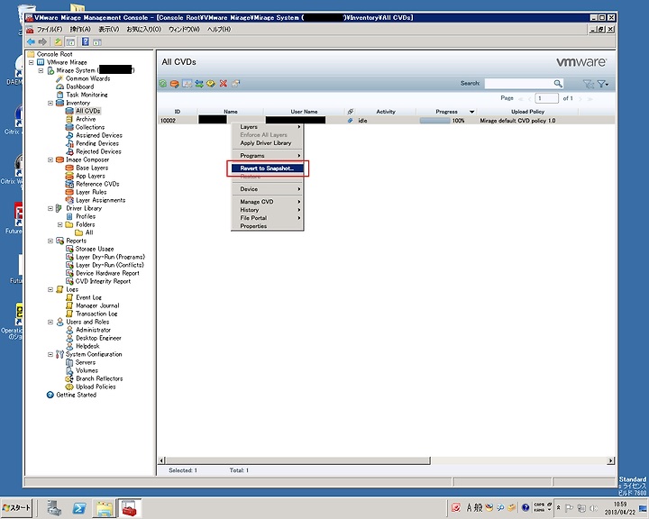Sort by the ID column header
Viewport: 649px width, 519px height.
(178, 112)
